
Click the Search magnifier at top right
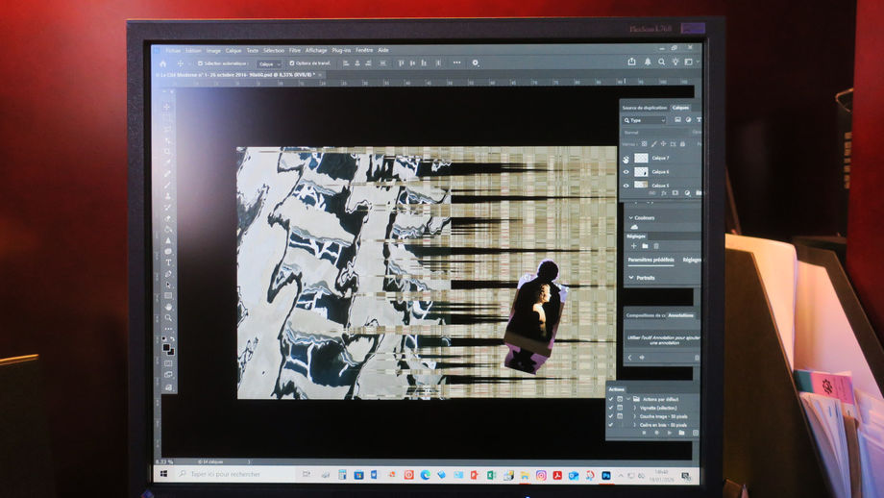point(661,62)
